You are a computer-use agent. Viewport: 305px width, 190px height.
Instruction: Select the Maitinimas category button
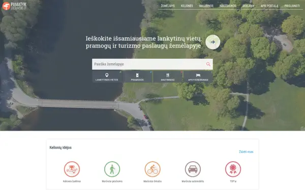point(168,77)
